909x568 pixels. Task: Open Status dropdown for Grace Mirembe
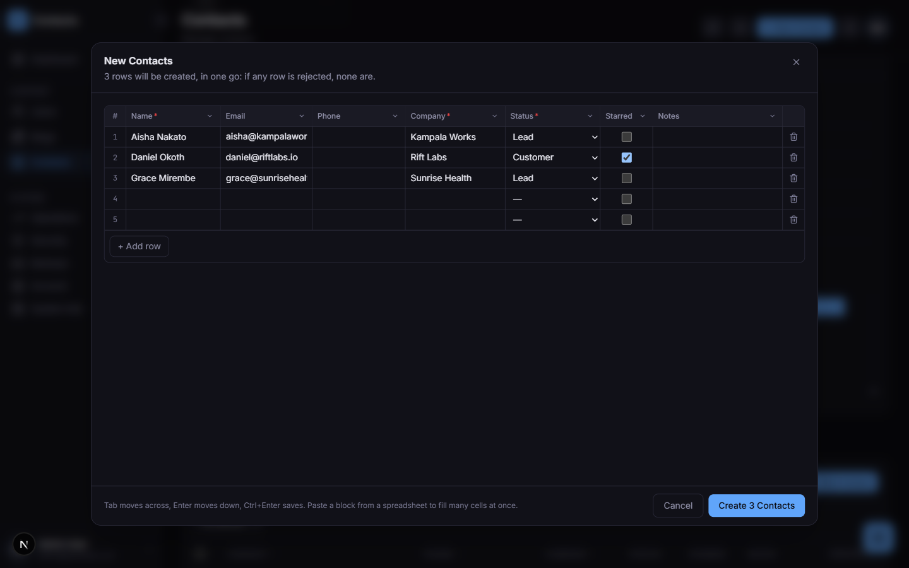tap(553, 179)
